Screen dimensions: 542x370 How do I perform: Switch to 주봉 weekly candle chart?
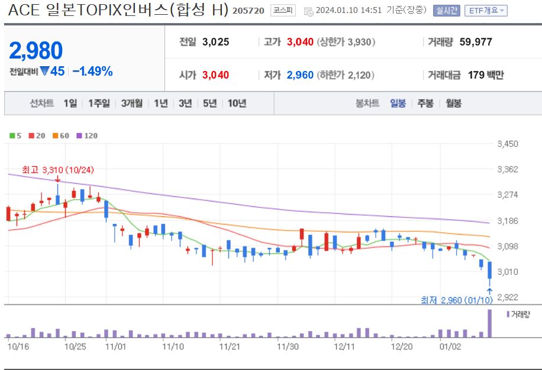tap(425, 103)
